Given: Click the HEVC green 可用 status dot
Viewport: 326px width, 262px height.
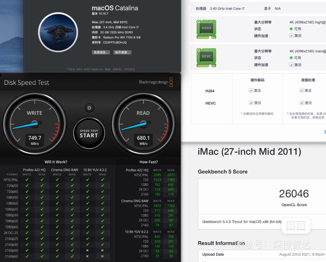Looking at the screenshot, I should point(291,58).
